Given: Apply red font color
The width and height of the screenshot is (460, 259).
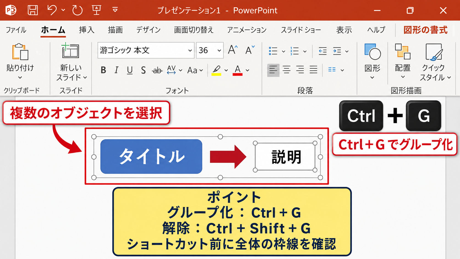Looking at the screenshot, I should click(238, 70).
